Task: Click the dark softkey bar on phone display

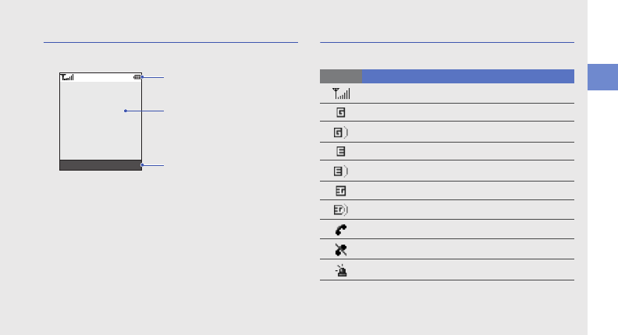Action: point(99,165)
